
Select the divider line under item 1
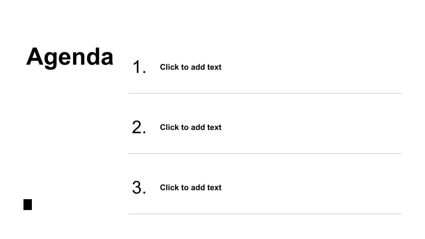click(265, 93)
